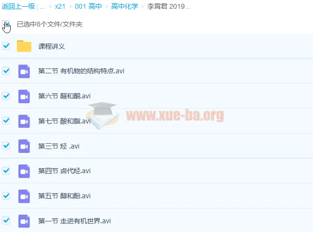
Task: Uncheck 第一节 走进有机世界.avi checkbox
Action: [x=6, y=220]
